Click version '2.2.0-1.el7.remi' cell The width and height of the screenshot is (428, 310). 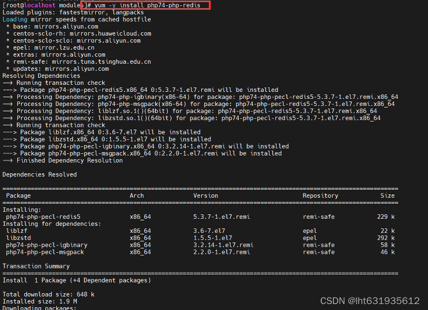[x=222, y=252]
